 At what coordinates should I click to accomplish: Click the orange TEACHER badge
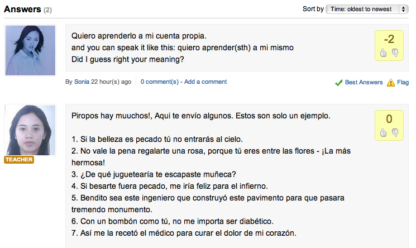19,160
